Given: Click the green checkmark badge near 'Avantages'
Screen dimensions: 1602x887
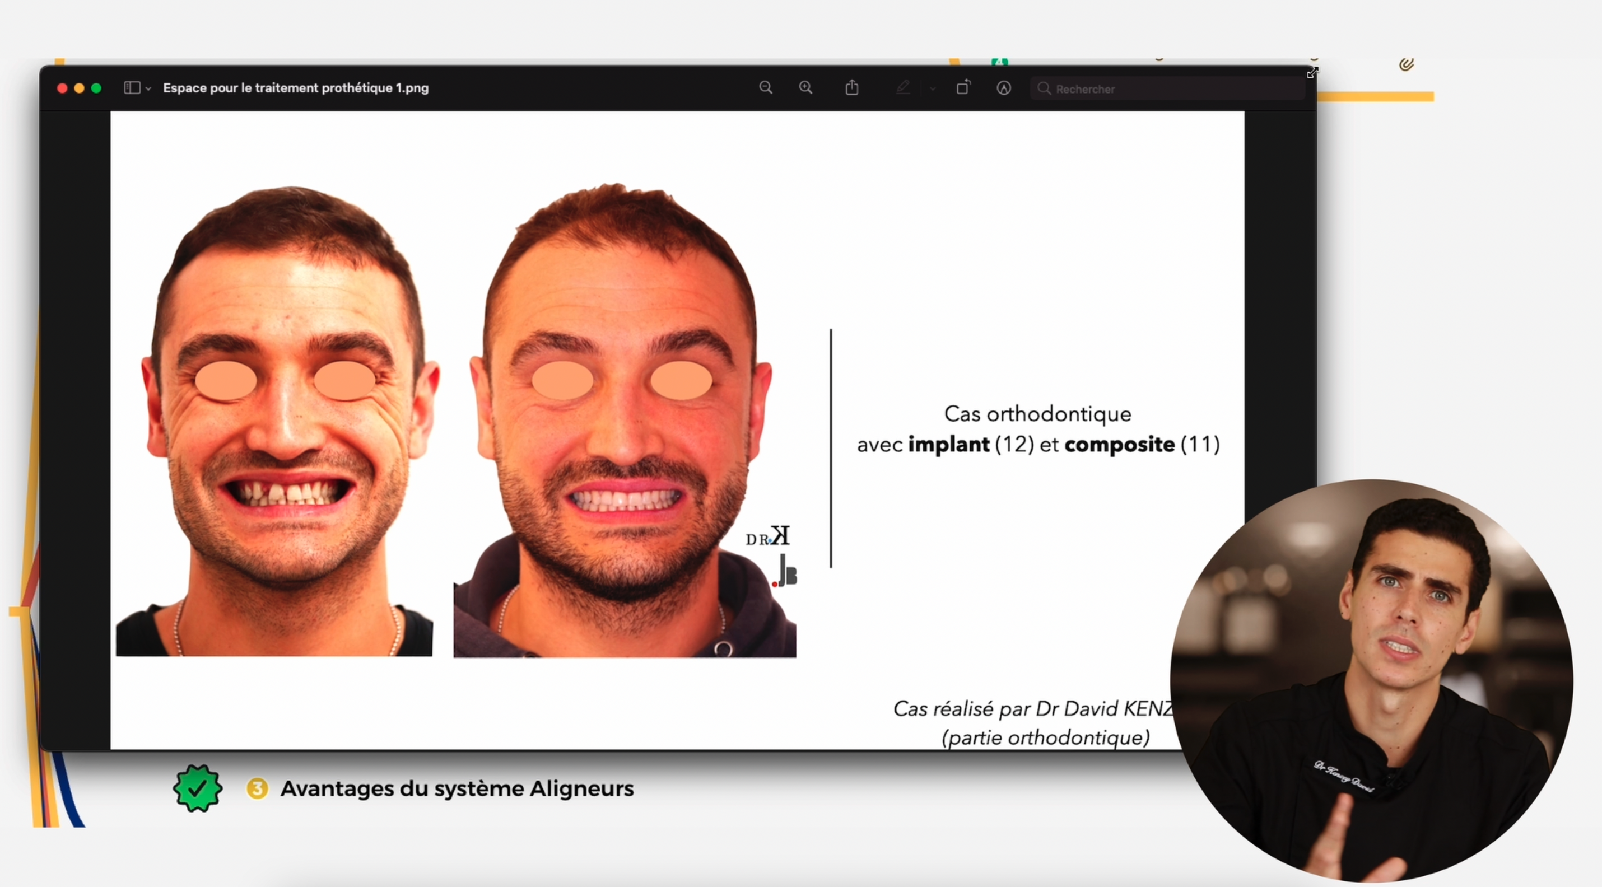Looking at the screenshot, I should coord(198,788).
